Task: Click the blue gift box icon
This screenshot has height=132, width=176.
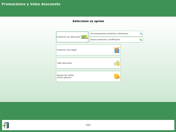Action: (x=117, y=50)
